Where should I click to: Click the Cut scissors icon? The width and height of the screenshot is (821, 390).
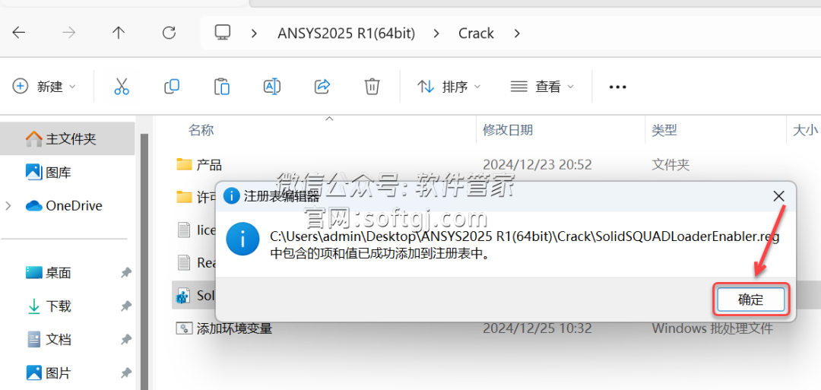coord(122,87)
